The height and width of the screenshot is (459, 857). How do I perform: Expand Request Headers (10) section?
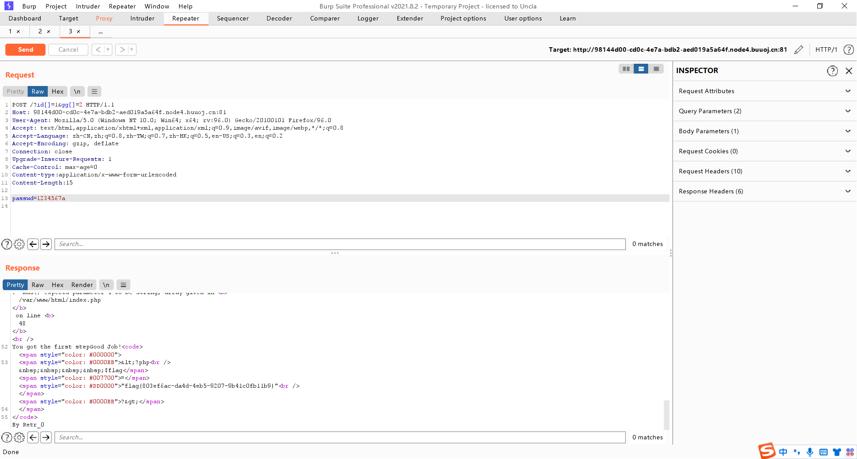pyautogui.click(x=765, y=171)
